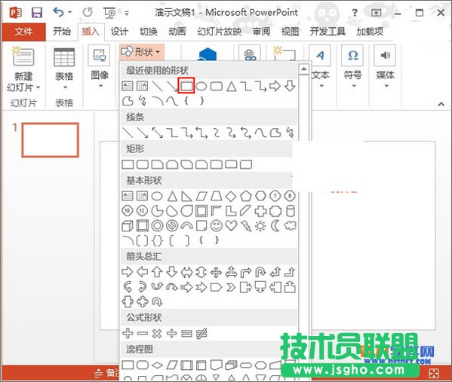The width and height of the screenshot is (452, 382).
Task: Switch to the 动画 tab
Action: click(x=177, y=31)
